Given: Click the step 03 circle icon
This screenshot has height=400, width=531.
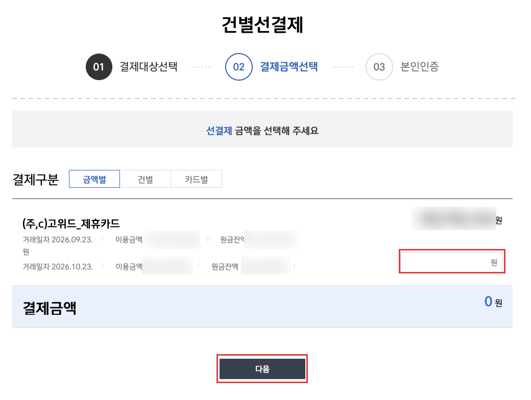Looking at the screenshot, I should [x=379, y=67].
